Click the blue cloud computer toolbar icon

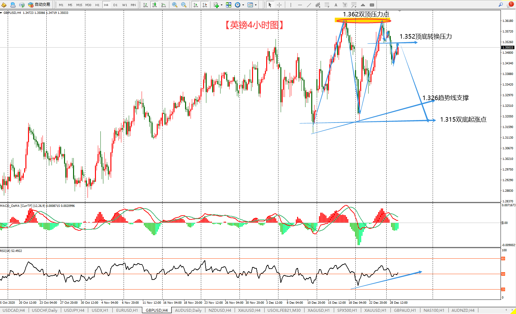coord(13,5)
